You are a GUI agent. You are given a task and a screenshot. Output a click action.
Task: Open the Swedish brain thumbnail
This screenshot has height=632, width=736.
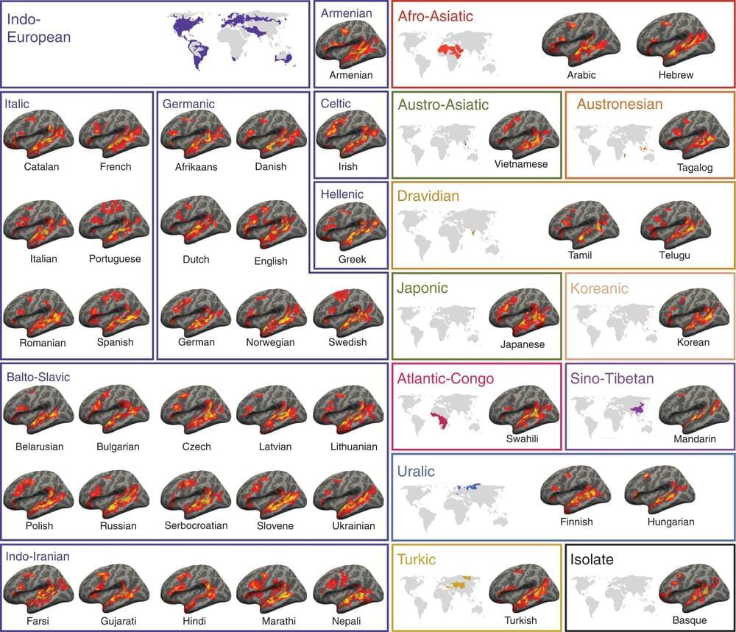(347, 312)
